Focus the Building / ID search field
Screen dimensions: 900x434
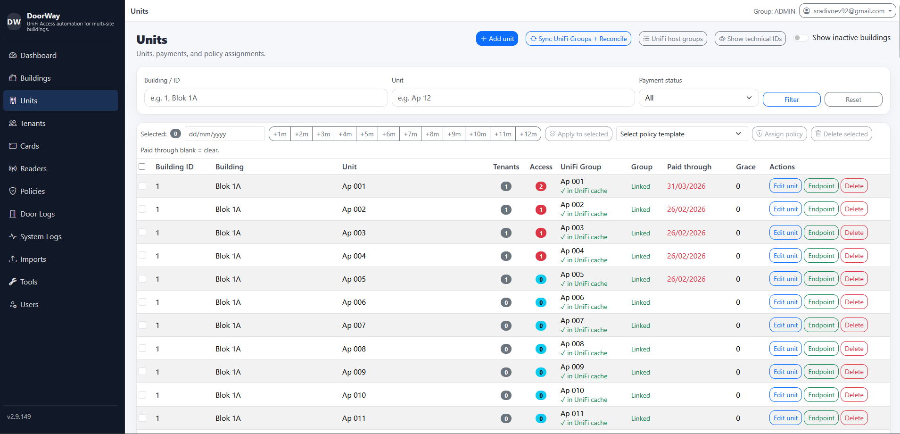click(266, 98)
